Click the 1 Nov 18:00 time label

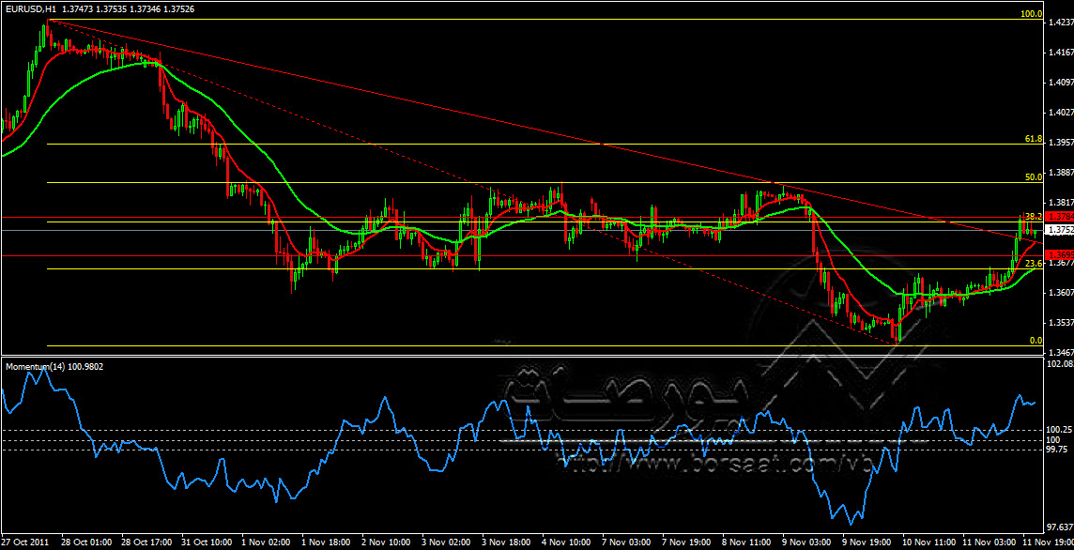coord(326,542)
